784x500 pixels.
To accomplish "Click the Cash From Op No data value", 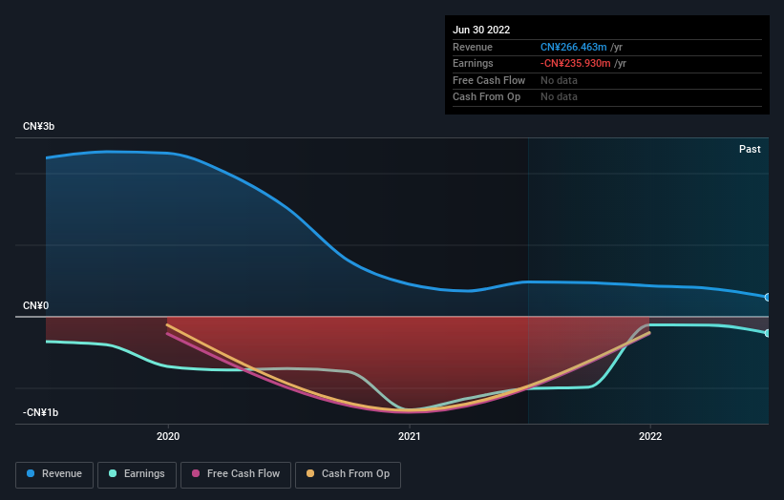I will pos(559,97).
